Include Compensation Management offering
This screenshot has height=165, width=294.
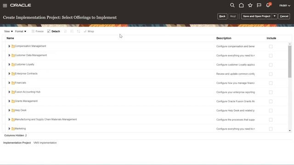pyautogui.click(x=271, y=46)
